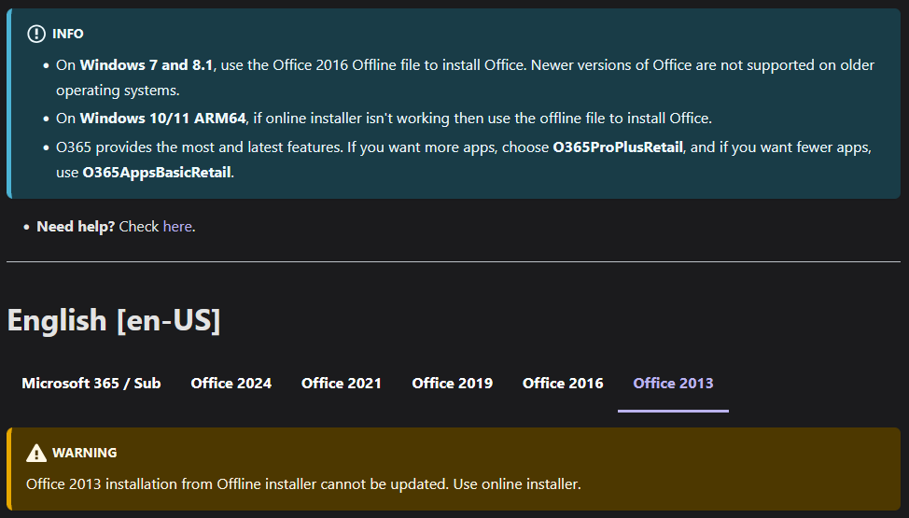Select the Office 2021 tab
909x518 pixels.
(x=342, y=384)
